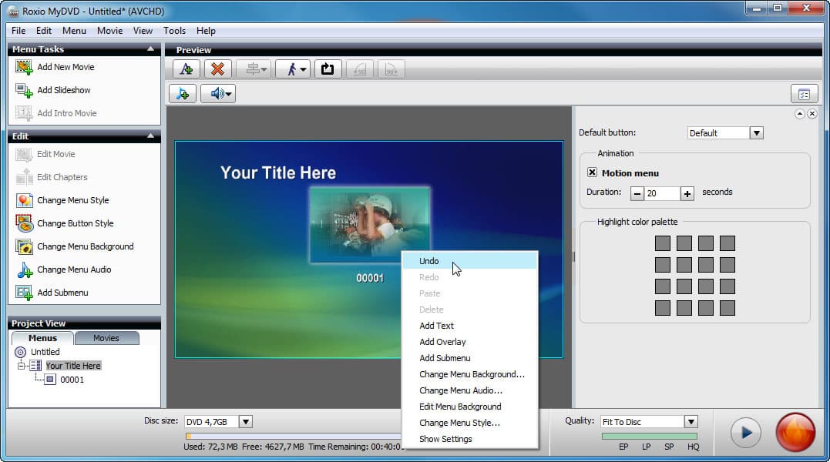The height and width of the screenshot is (462, 830).
Task: Click the Add Text toolbar icon
Action: 186,69
